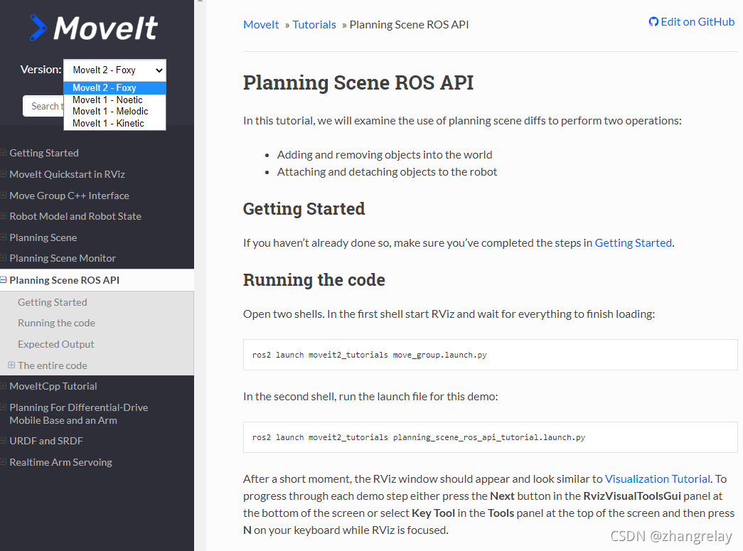Open MoveIt Quickstart in RViz page
743x551 pixels.
68,174
